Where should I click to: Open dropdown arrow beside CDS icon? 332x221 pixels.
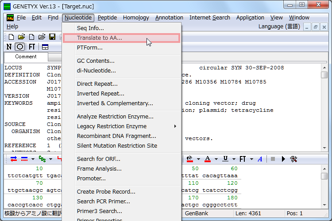[50, 159]
